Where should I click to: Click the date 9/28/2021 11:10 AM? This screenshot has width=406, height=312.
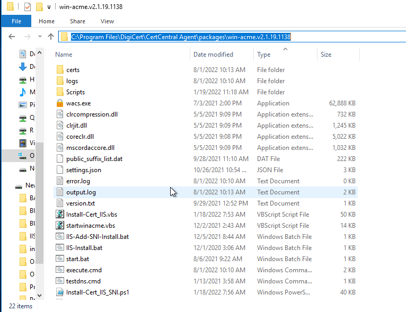coord(221,159)
